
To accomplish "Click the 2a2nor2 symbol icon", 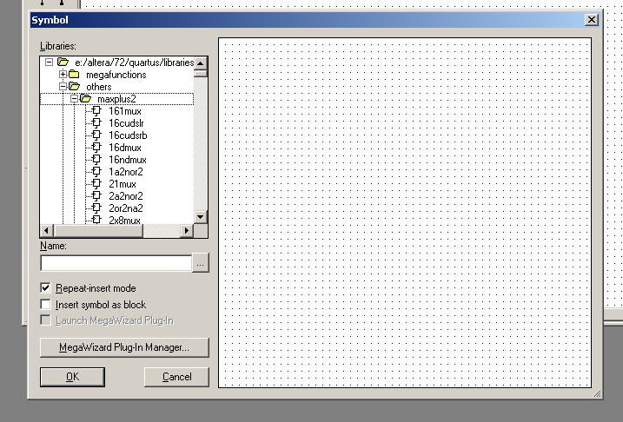I will [x=96, y=195].
